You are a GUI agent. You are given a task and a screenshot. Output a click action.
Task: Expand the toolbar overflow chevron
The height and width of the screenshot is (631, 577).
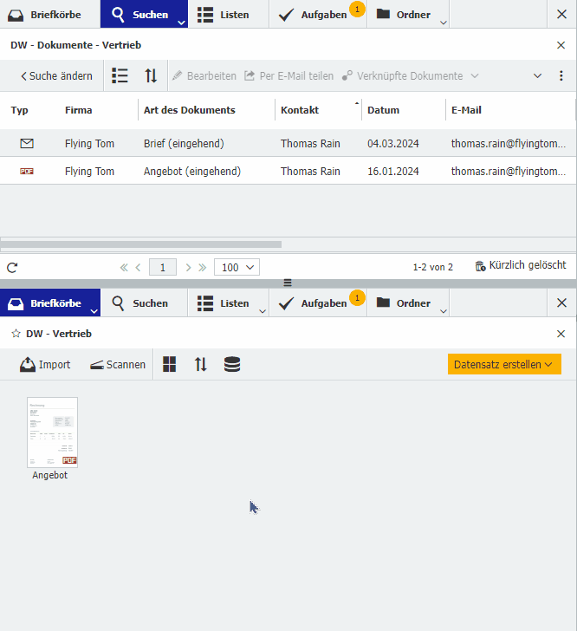(x=537, y=76)
